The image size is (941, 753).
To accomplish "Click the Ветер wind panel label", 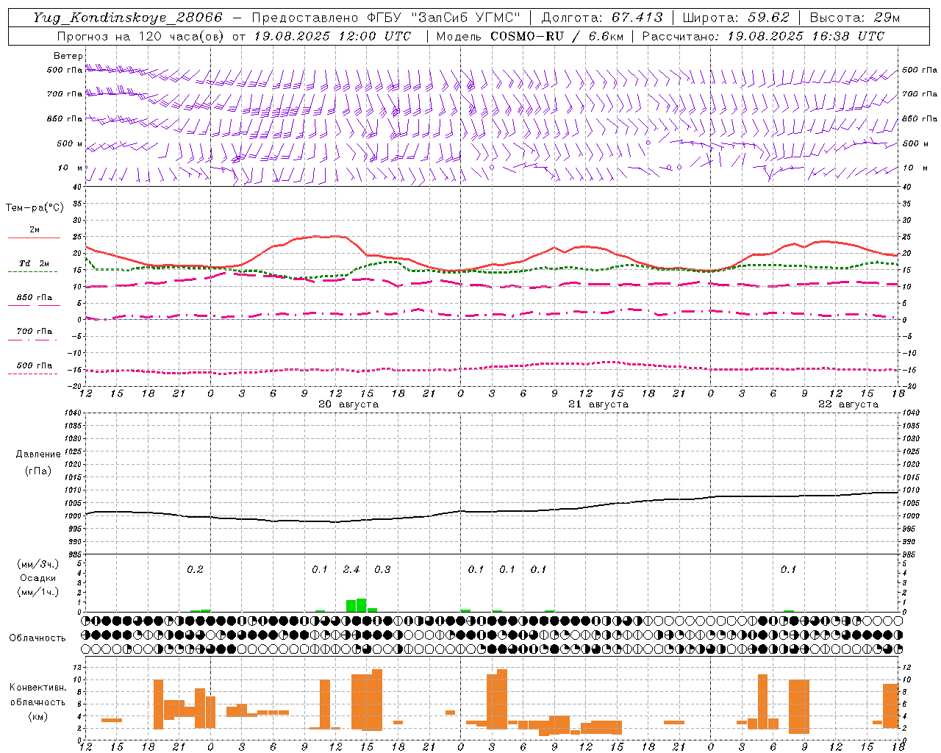I will (x=68, y=56).
